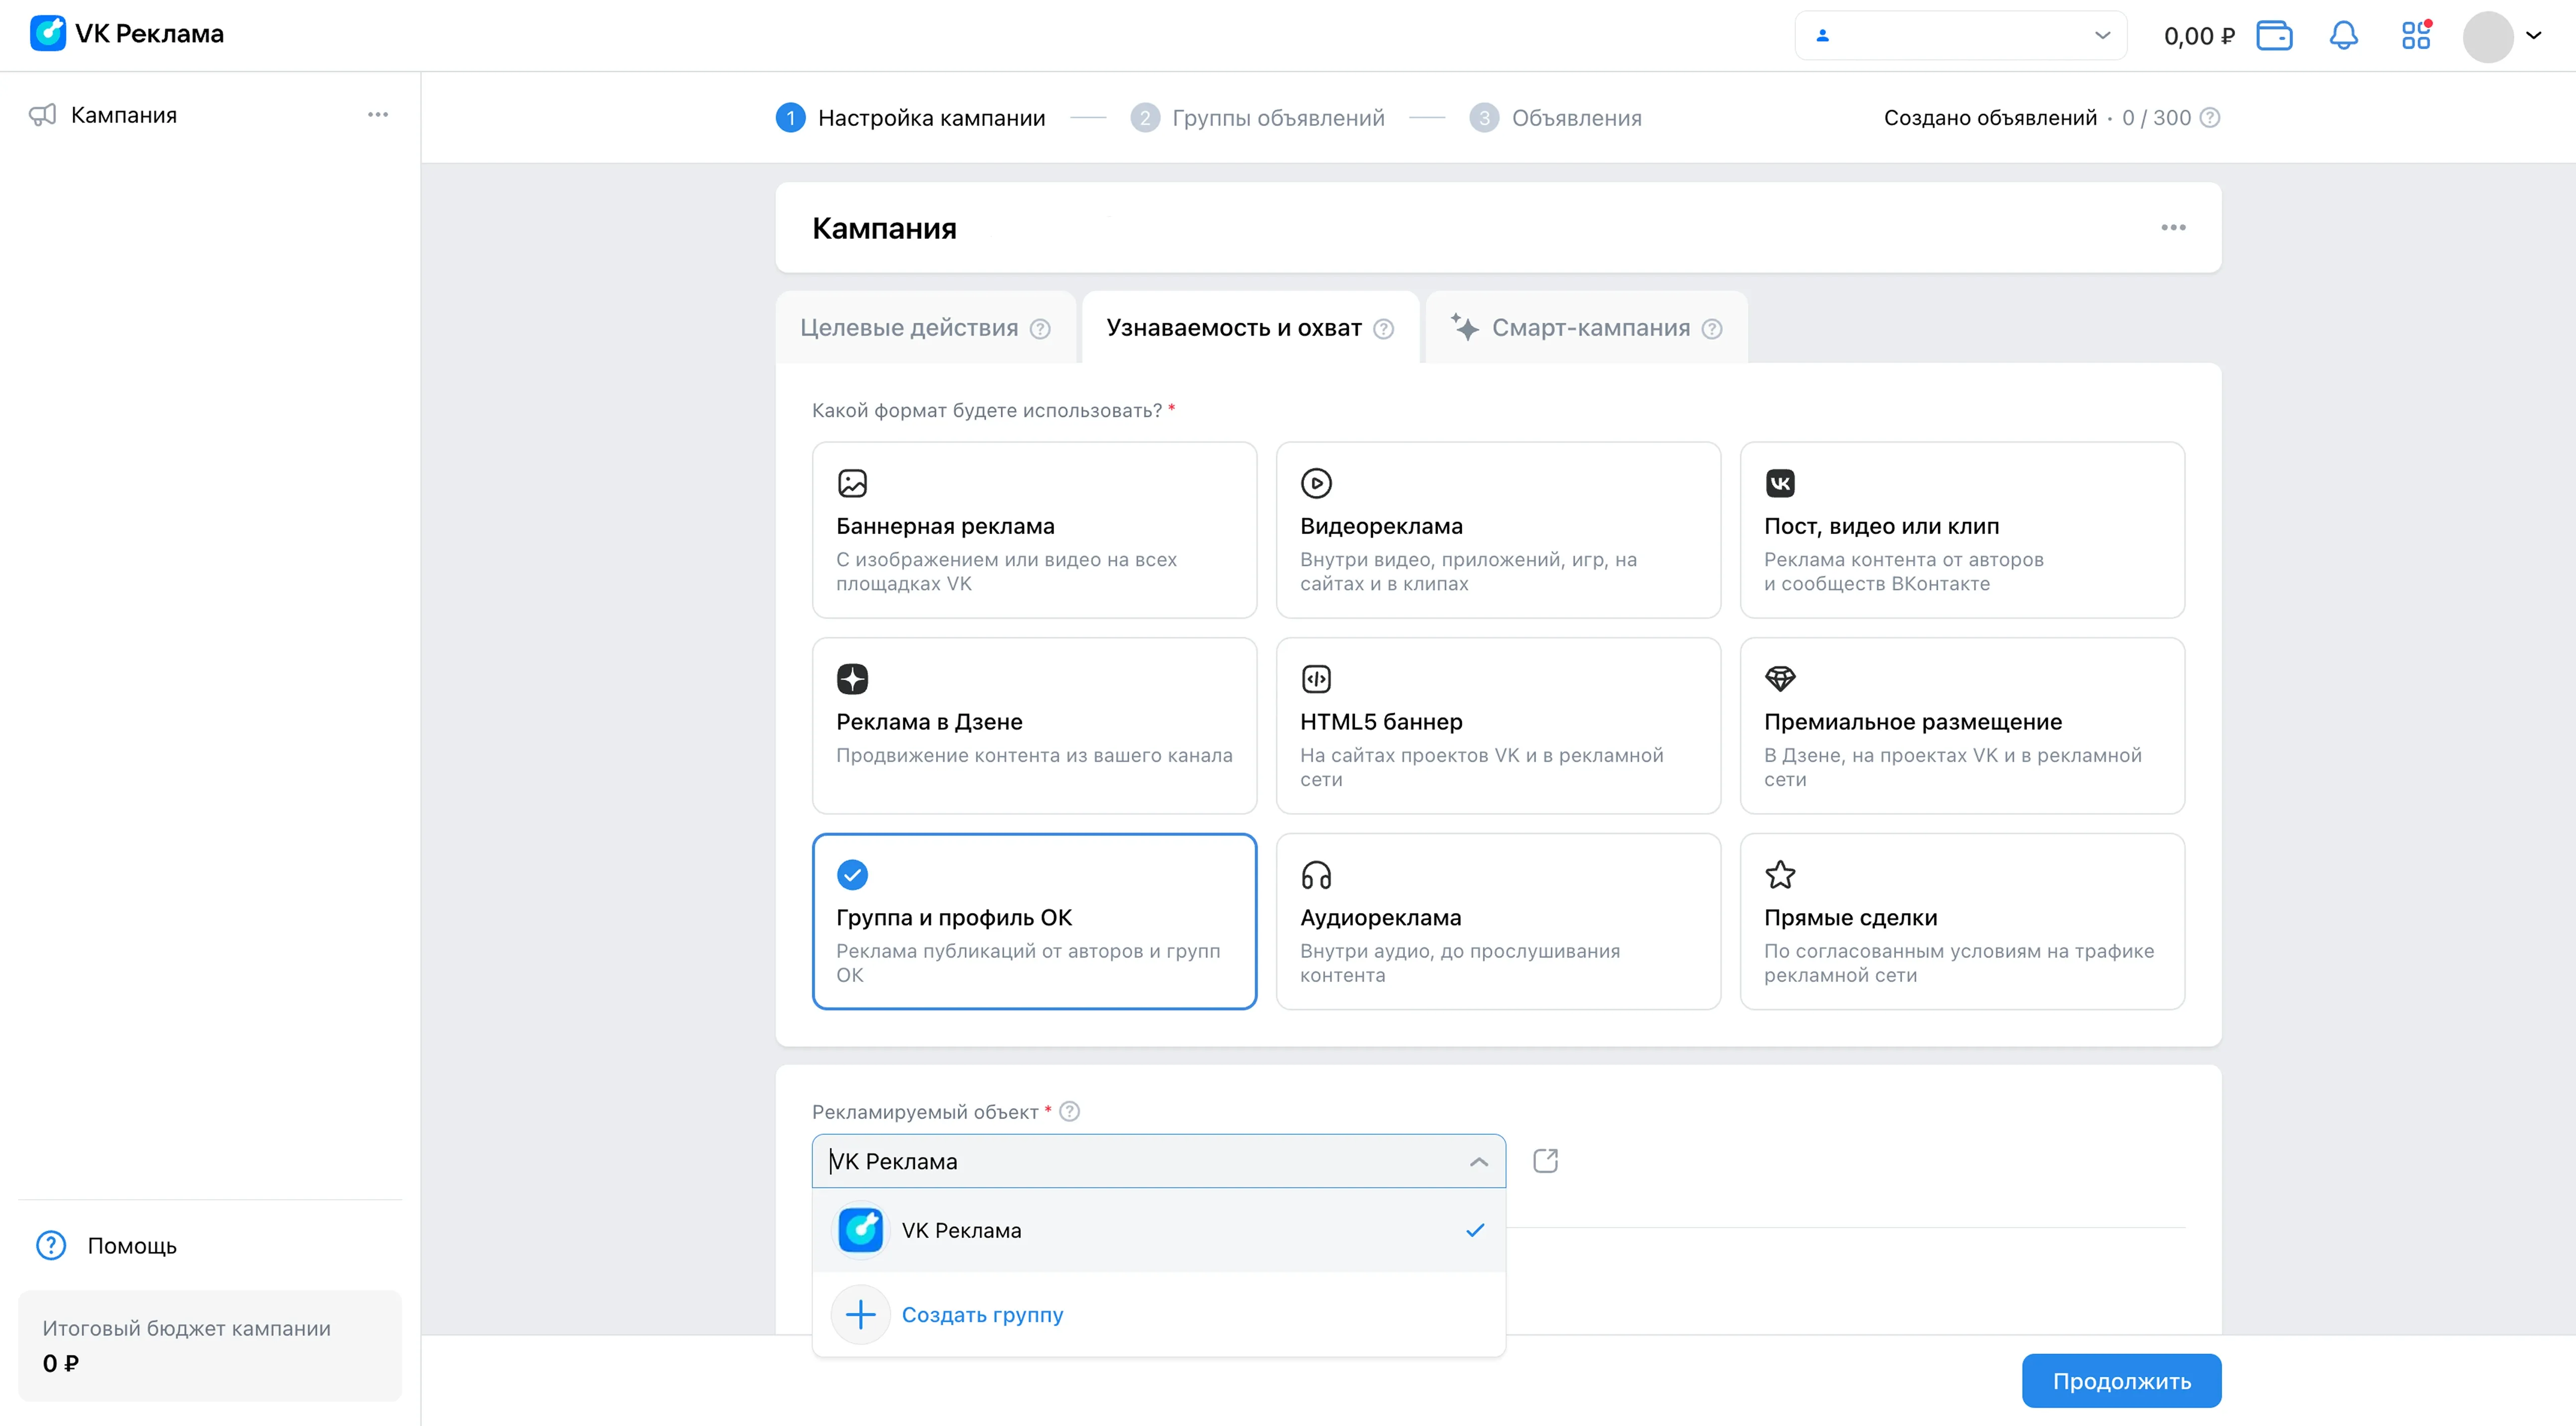Choose Пост, видео или клип format
Image resolution: width=2576 pixels, height=1426 pixels.
1962,531
